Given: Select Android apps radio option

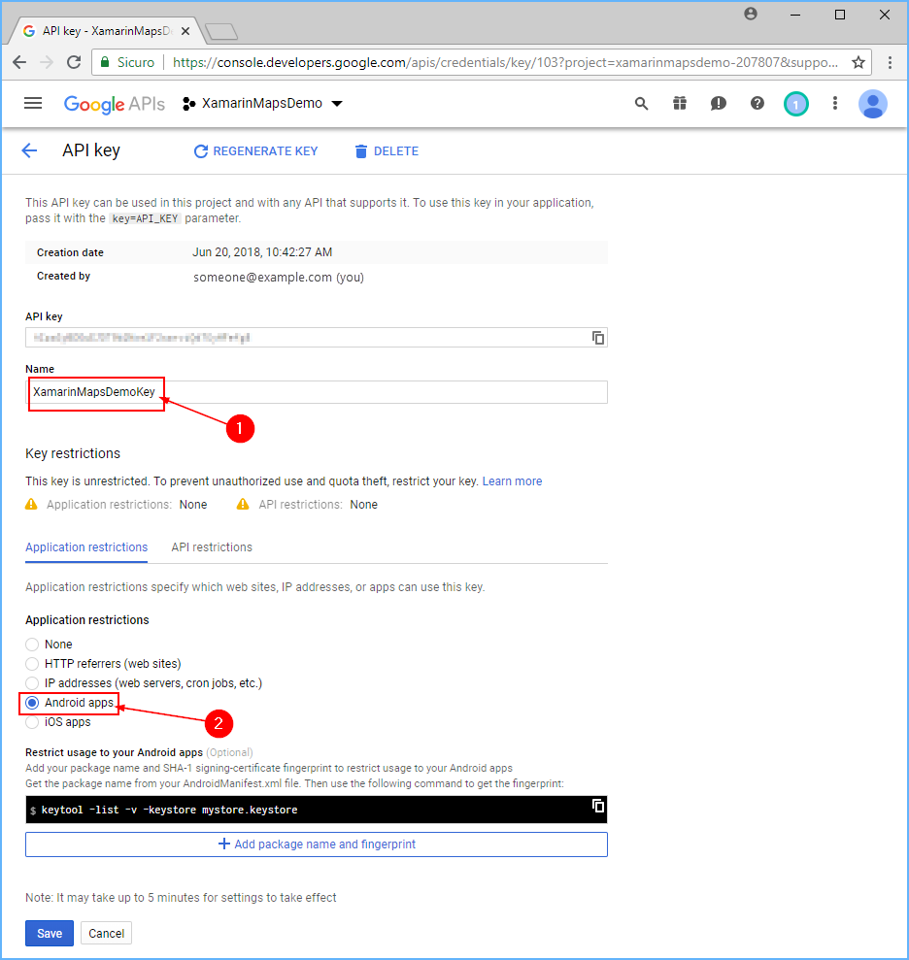Looking at the screenshot, I should pyautogui.click(x=32, y=703).
